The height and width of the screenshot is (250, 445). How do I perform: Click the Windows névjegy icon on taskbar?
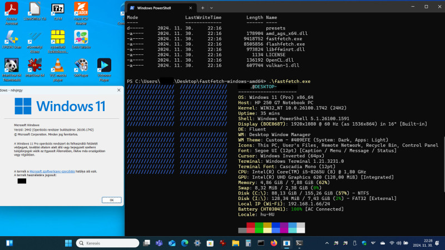(286, 243)
